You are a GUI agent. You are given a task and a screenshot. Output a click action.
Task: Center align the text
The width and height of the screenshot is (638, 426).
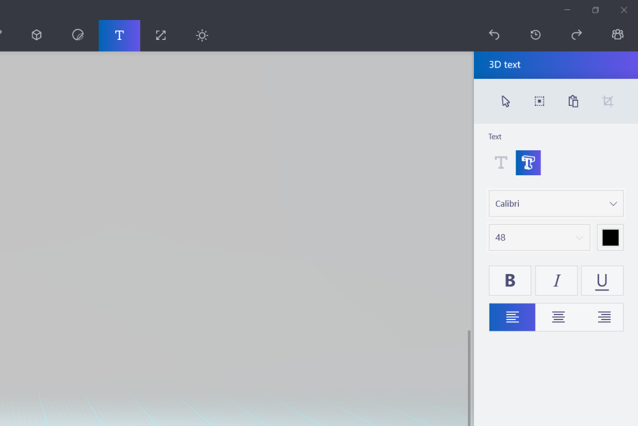tap(558, 317)
